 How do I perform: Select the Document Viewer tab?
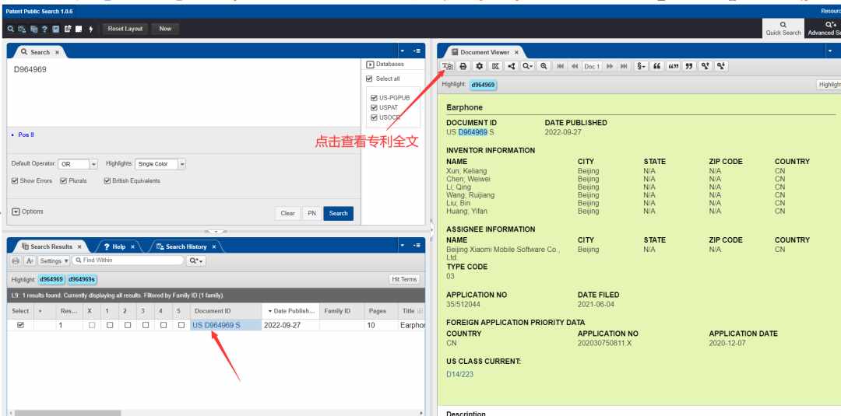pos(484,52)
